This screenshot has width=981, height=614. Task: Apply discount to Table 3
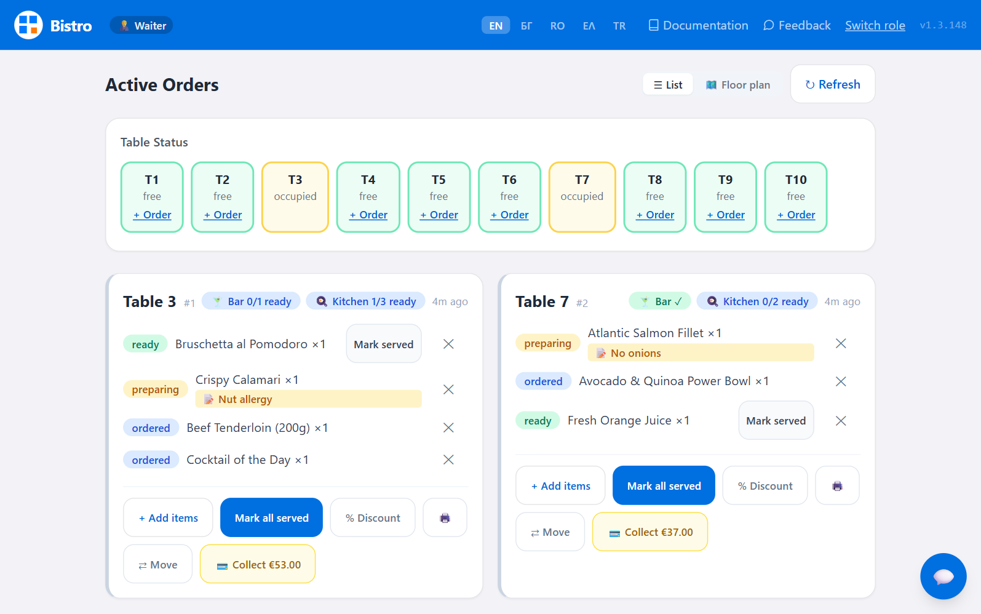(373, 518)
